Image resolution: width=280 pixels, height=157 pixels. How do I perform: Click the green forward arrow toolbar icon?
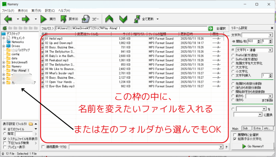click(25, 19)
